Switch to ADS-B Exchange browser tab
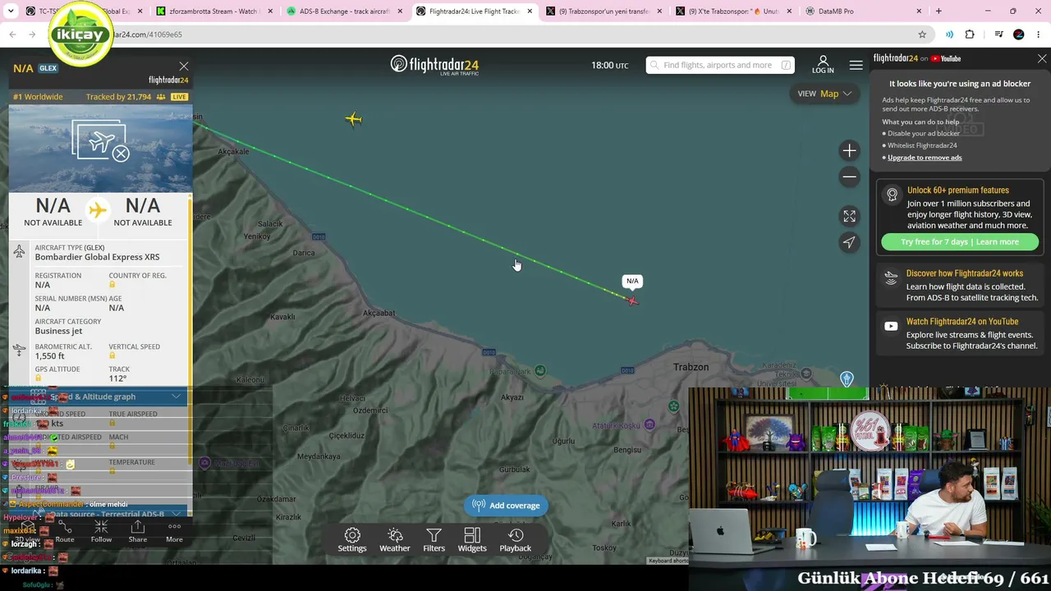Screen dimensions: 1051x591 point(344,11)
